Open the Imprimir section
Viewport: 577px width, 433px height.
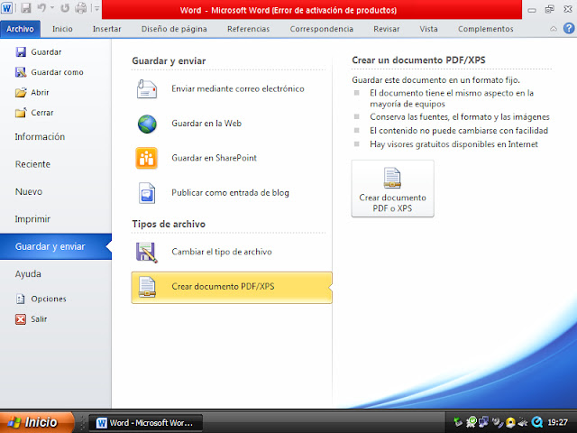(32, 219)
